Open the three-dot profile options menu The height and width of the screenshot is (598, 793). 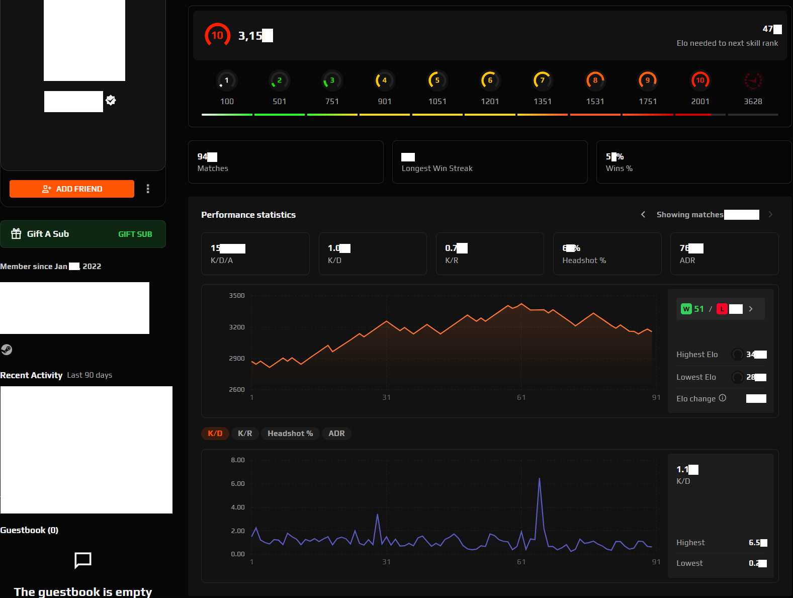(148, 189)
